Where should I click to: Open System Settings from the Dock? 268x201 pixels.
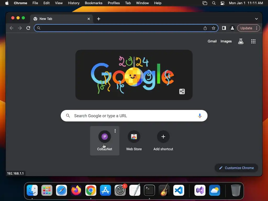[120, 190]
